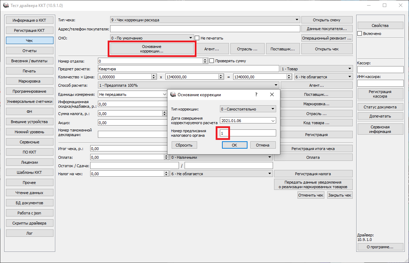This screenshot has width=409, height=263.
Task: Click the Отмена button in dialog
Action: 263,145
